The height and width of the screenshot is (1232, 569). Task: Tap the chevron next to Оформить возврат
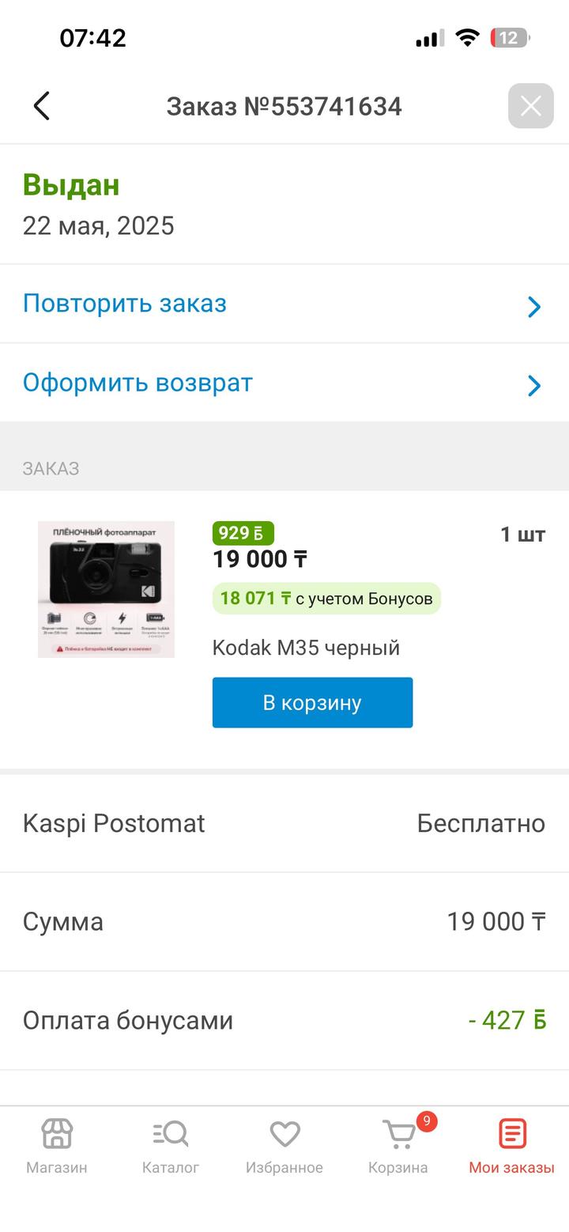535,386
